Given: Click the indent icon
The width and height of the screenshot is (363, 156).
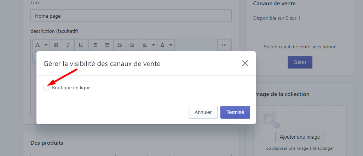Looking at the screenshot, I should coord(132,45).
